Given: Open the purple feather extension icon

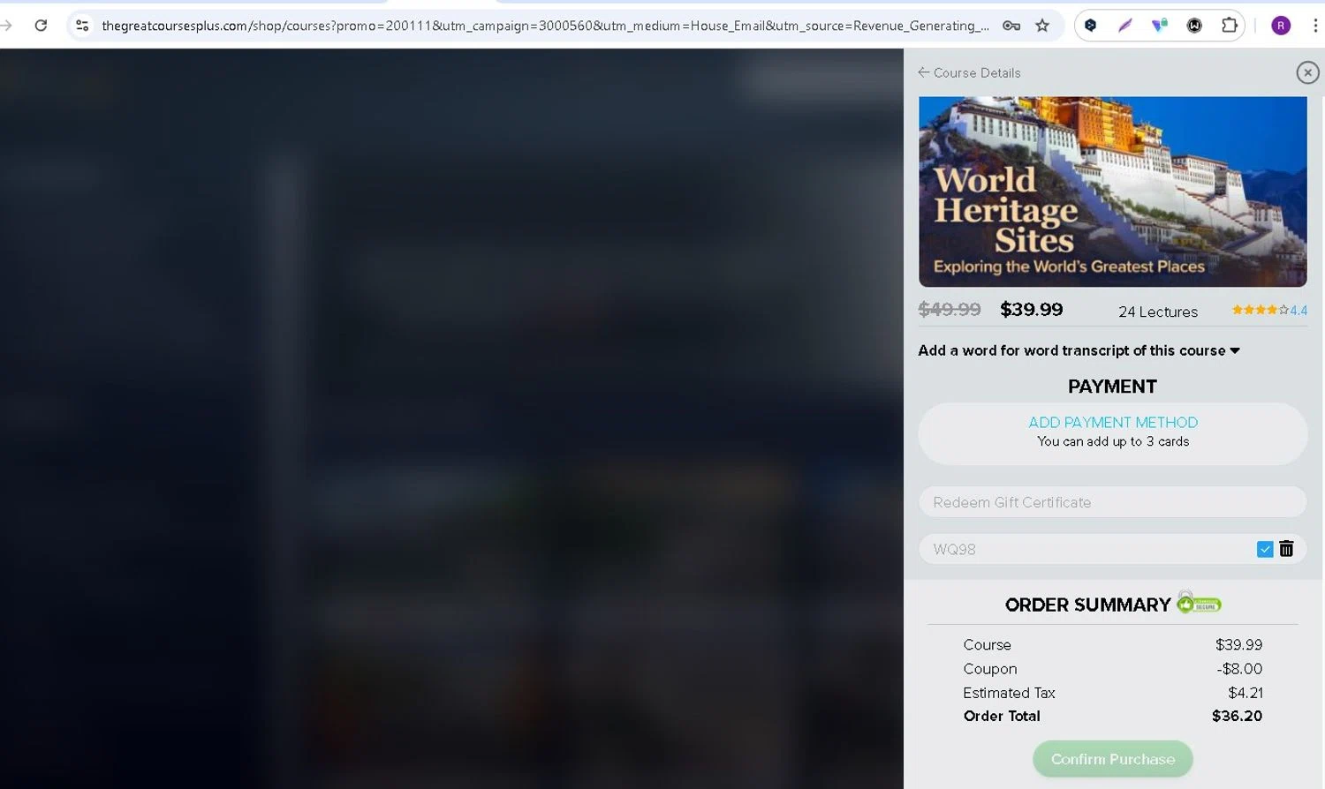Looking at the screenshot, I should (1125, 26).
